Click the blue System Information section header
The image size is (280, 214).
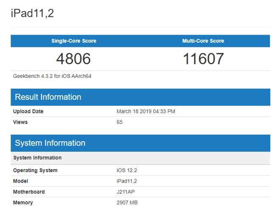pos(140,143)
